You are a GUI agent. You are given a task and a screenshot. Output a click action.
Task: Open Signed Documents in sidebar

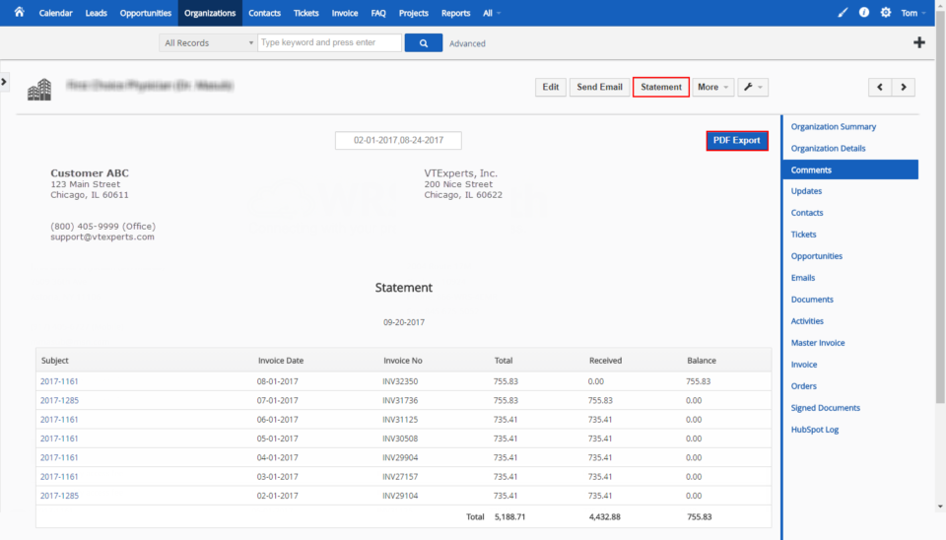point(825,408)
